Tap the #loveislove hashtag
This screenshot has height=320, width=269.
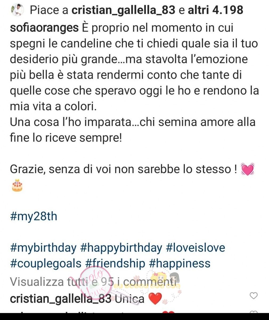click(x=195, y=248)
